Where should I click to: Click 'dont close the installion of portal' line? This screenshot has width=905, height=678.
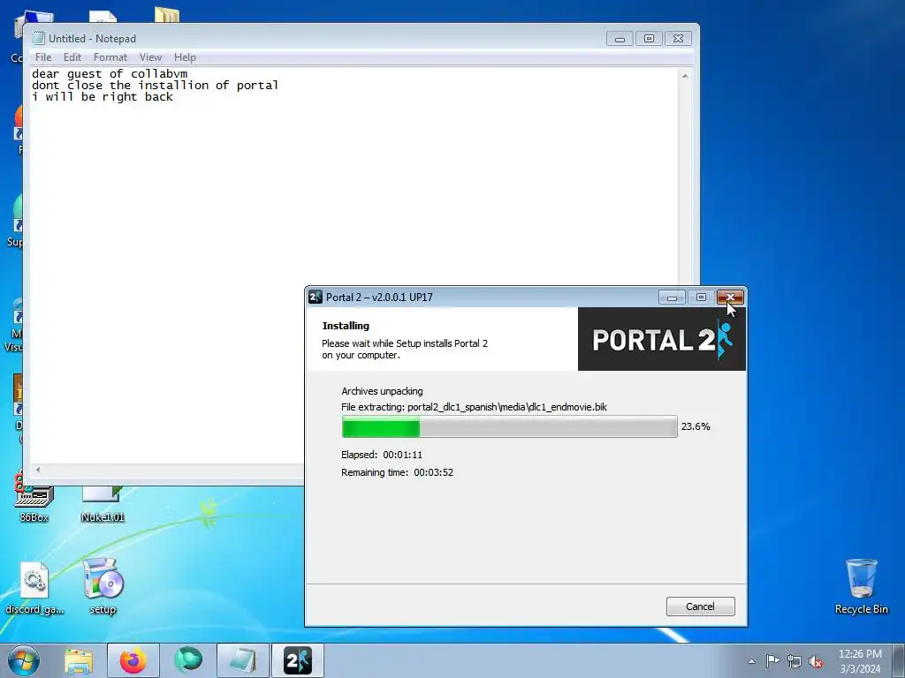(156, 86)
